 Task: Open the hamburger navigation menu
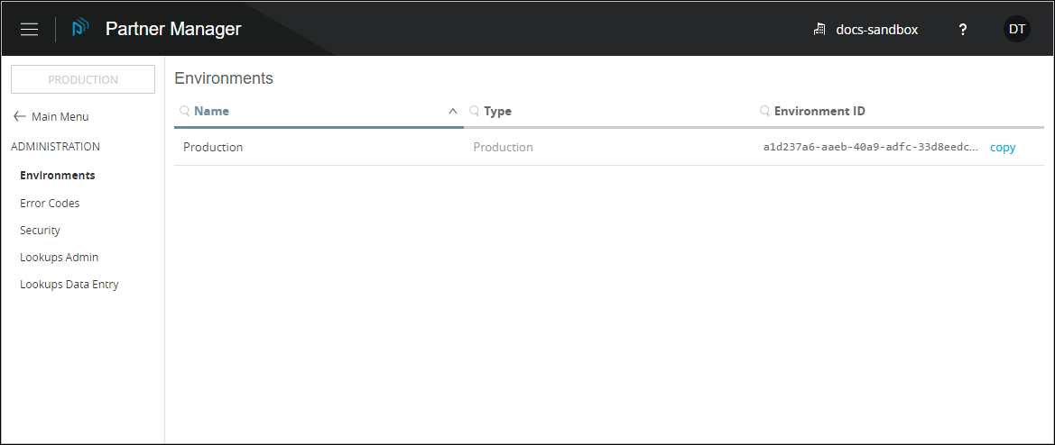click(x=29, y=29)
